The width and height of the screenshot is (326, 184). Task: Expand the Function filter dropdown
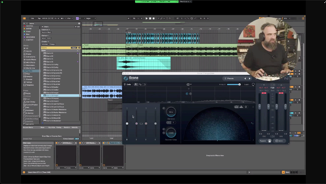coord(46,30)
